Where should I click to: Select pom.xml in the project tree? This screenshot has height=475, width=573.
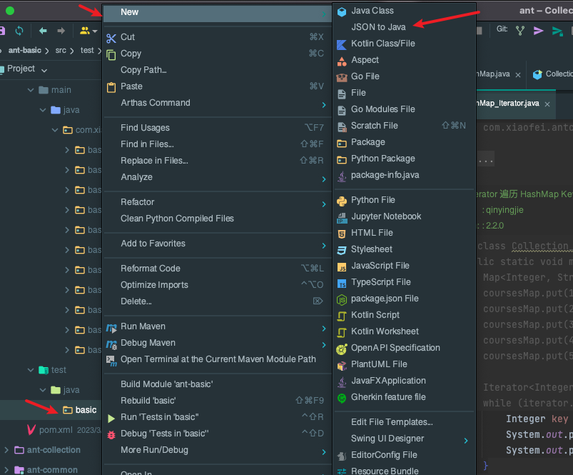point(56,430)
